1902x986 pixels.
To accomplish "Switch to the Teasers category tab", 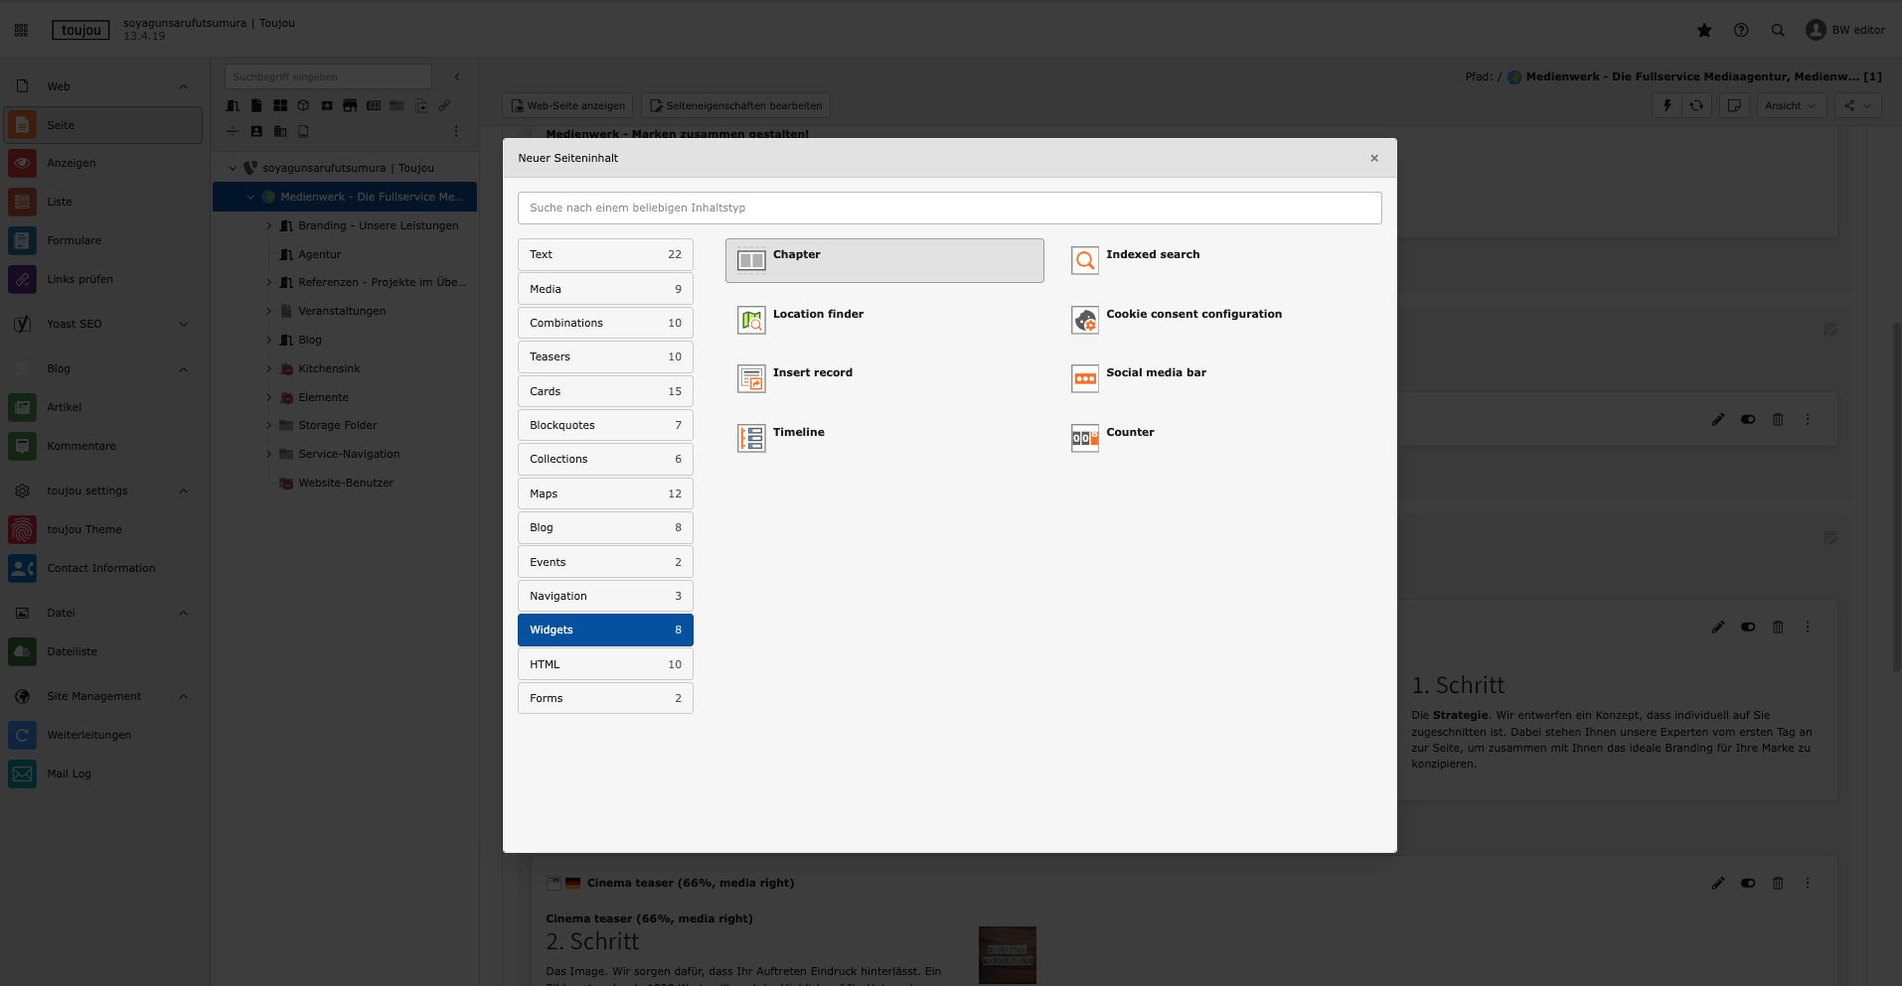I will coord(605,356).
